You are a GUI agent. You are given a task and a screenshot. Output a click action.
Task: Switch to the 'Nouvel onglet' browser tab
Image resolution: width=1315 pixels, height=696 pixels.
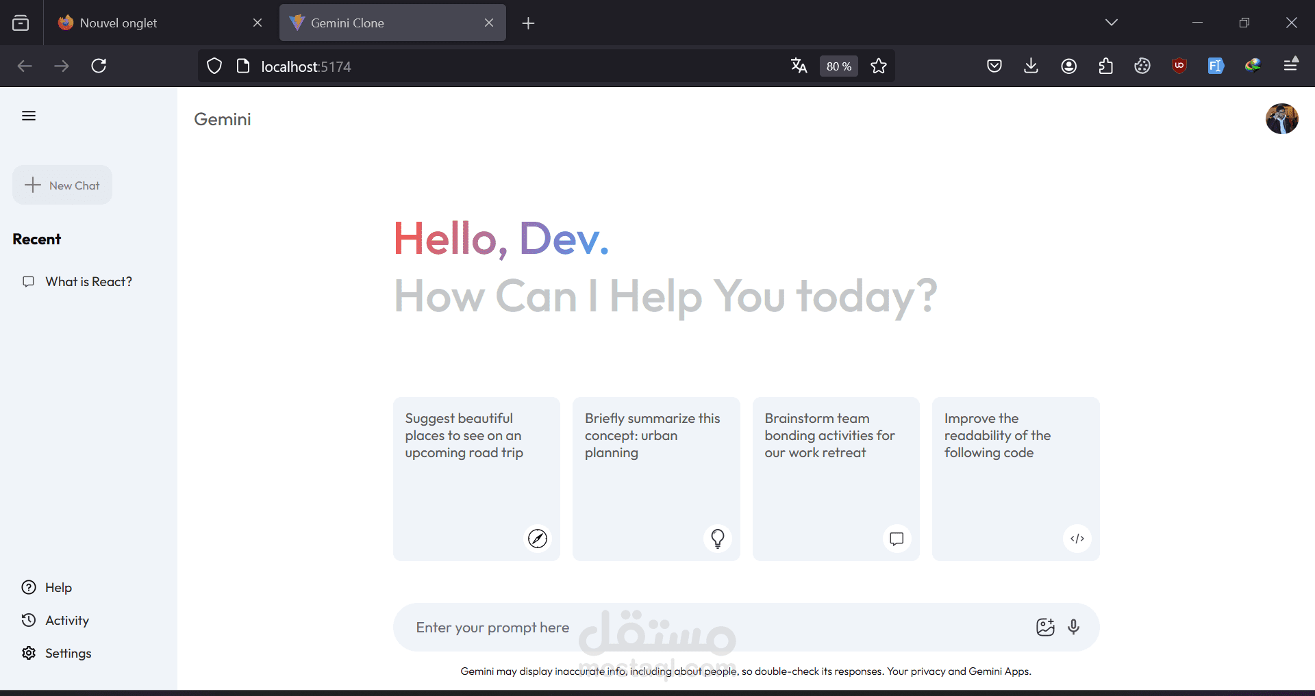click(161, 23)
